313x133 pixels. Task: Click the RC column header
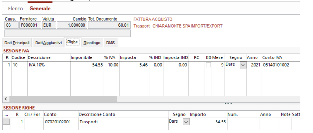pos(197,57)
